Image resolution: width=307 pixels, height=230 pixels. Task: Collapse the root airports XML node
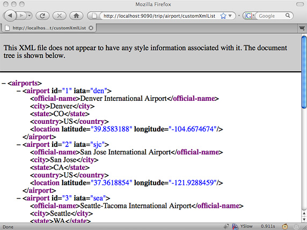point(4,83)
